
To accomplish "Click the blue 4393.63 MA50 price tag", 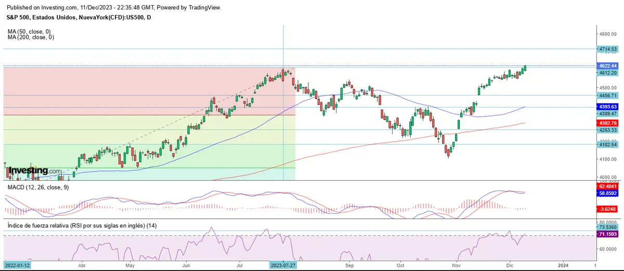I will 607,107.
